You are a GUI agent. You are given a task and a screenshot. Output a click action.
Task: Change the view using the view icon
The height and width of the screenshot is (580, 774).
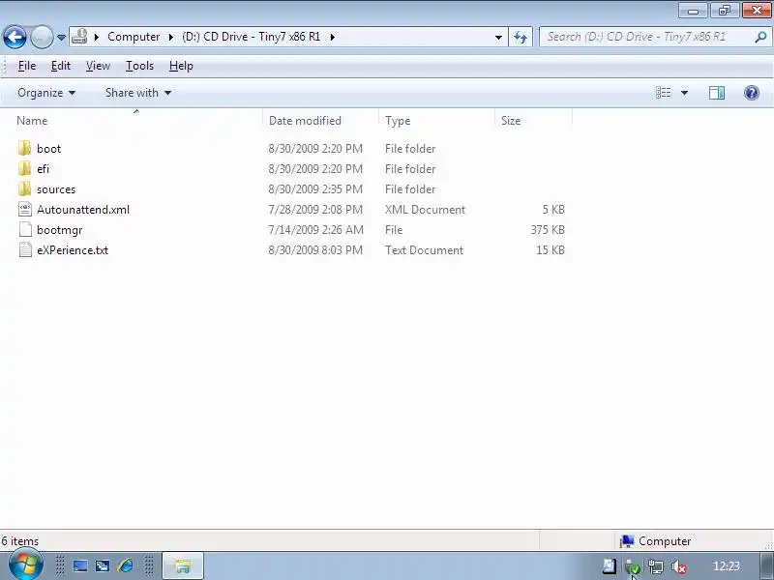coord(663,93)
